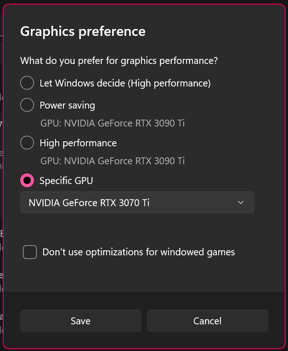This screenshot has height=351, width=288.
Task: Click the GPU name under High performance
Action: pyautogui.click(x=112, y=161)
